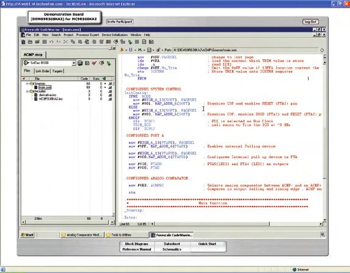Viewport: 350px width, 273px height.
Task: Click the Internet zone globe in status bar
Action: [x=294, y=269]
